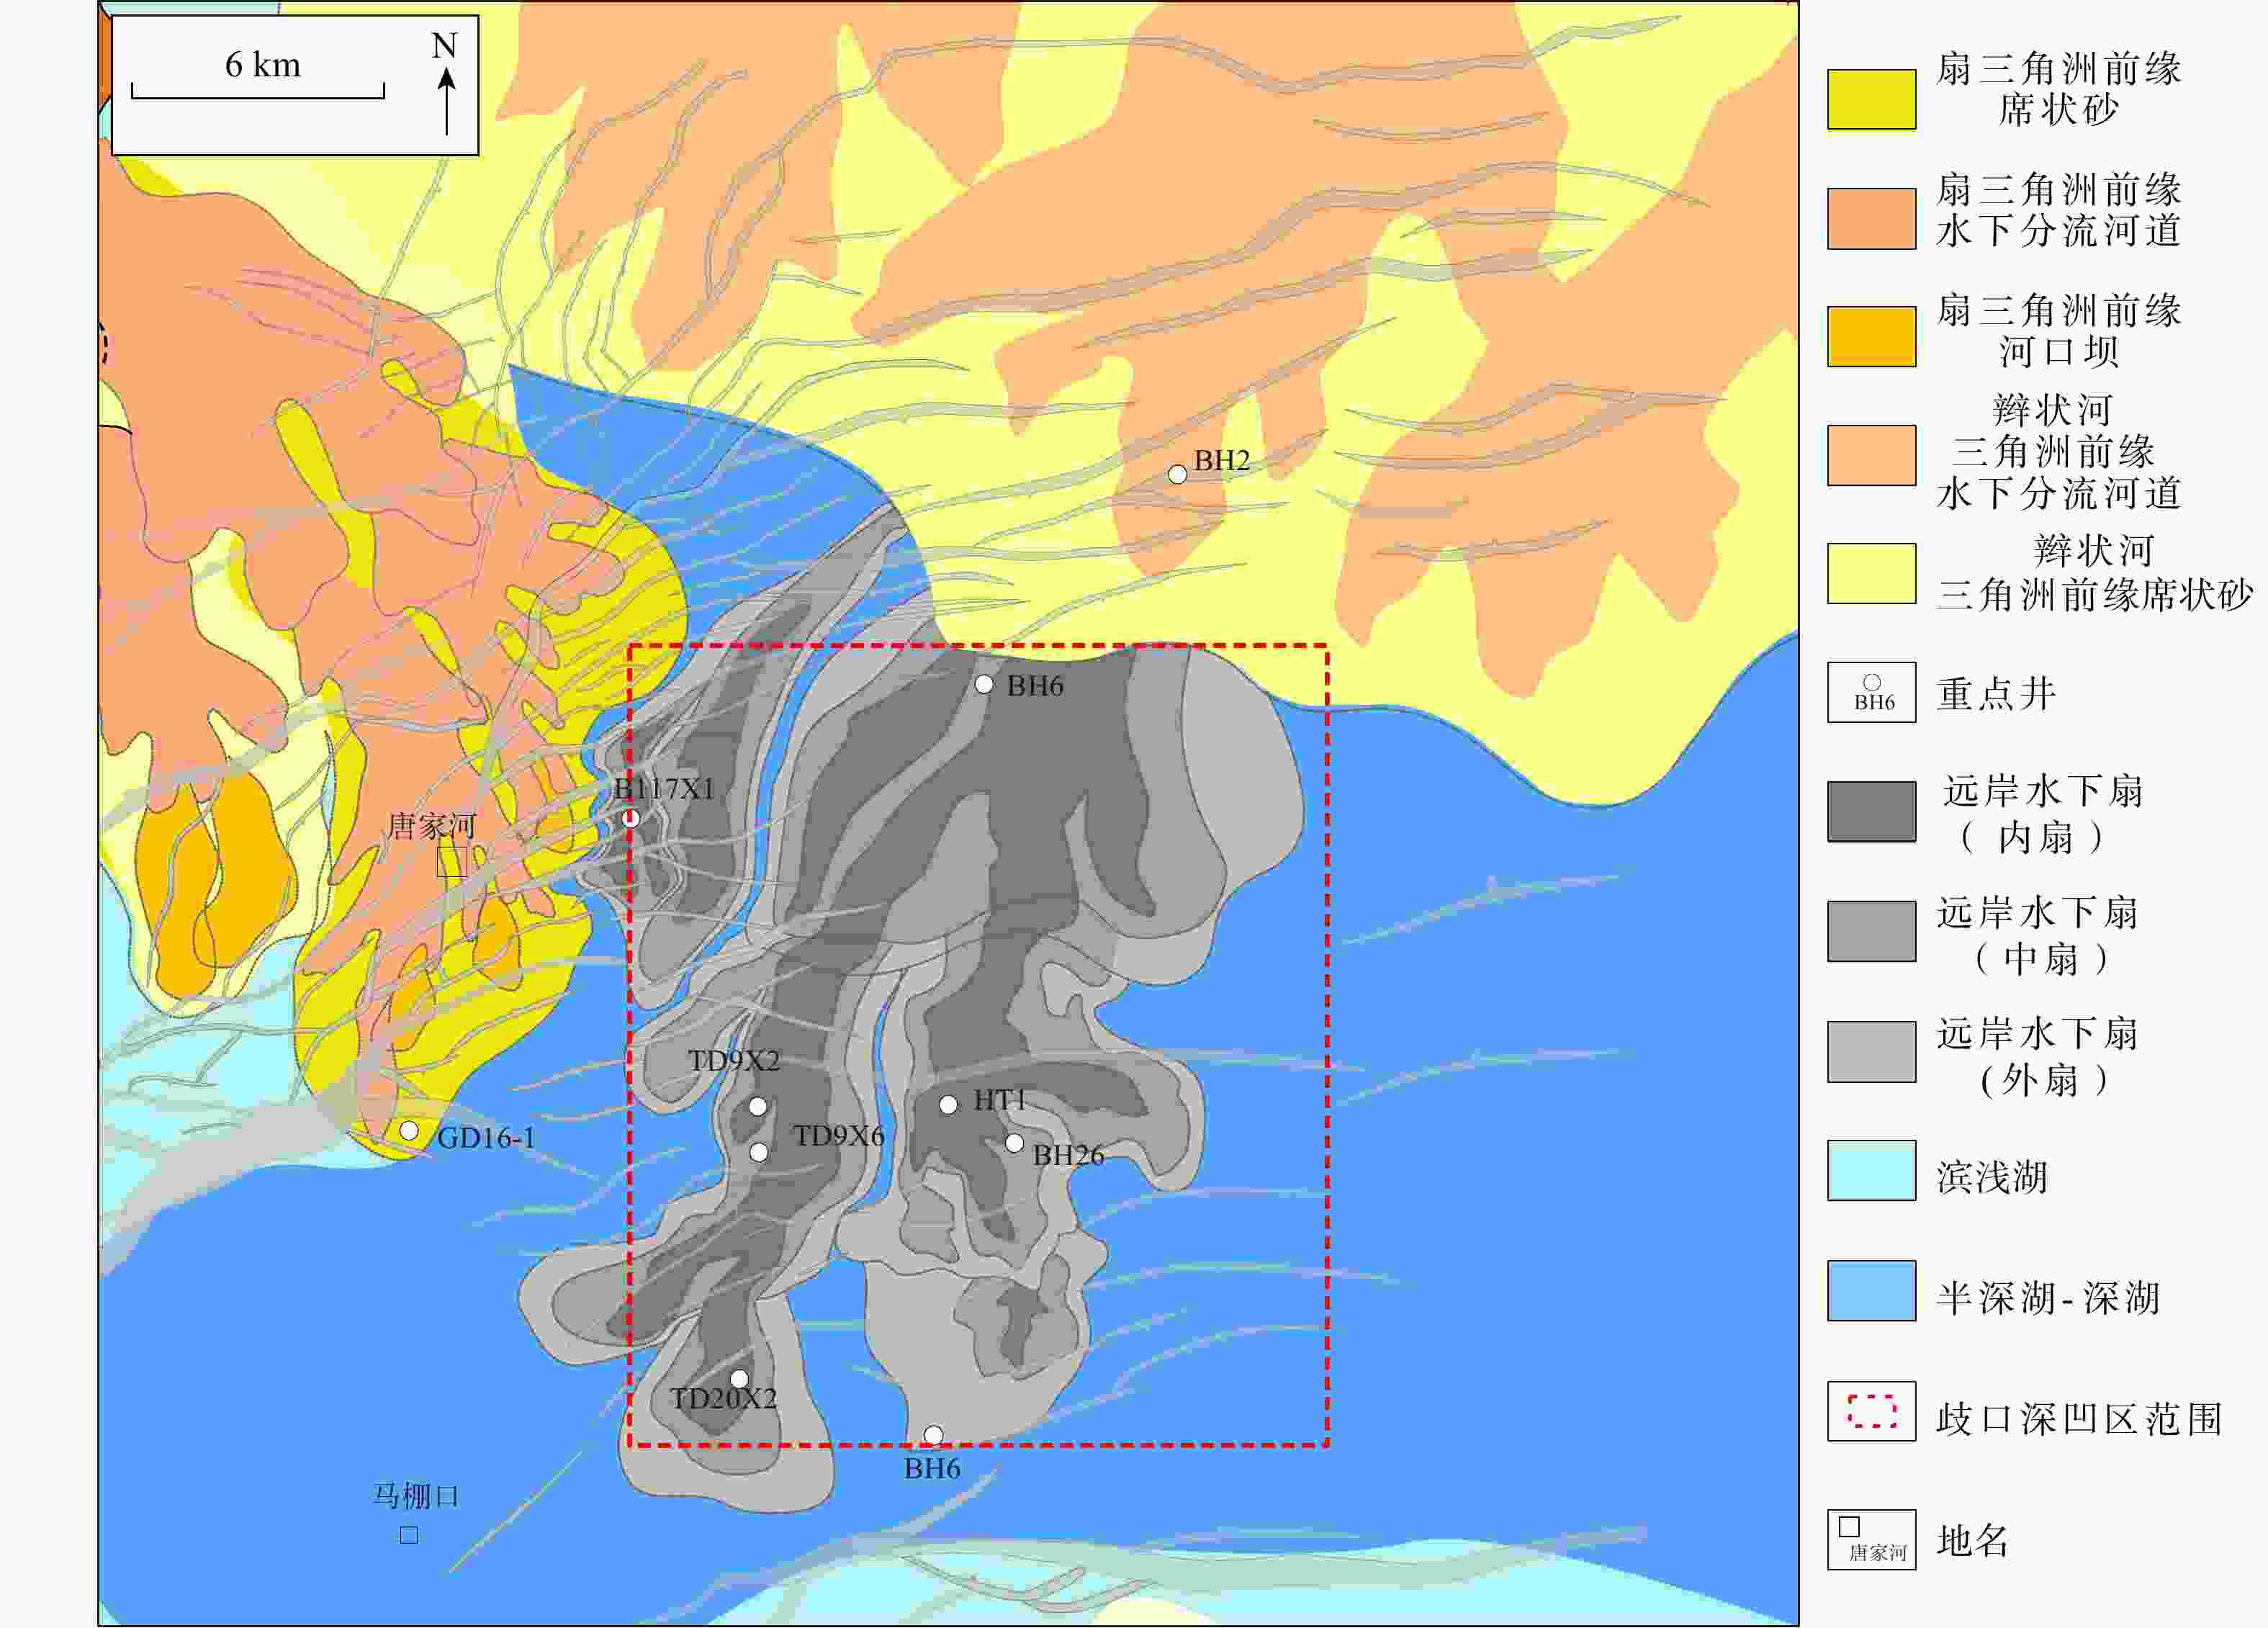Screen dimensions: 2268x1628
Task: Click legend text '扇三角洲前缘席状砂'
Action: point(2059,89)
